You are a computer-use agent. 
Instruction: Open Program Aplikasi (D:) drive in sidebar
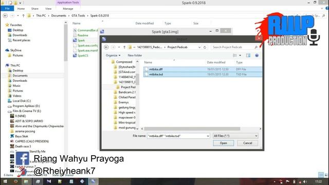(x=26, y=106)
